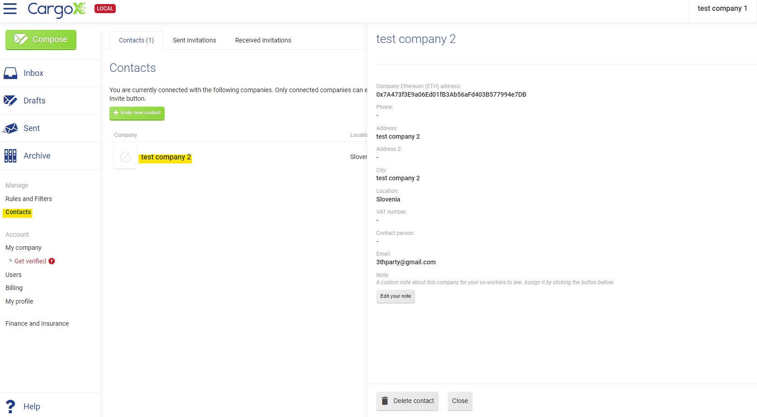
Task: Select the Contacts tab
Action: click(136, 40)
